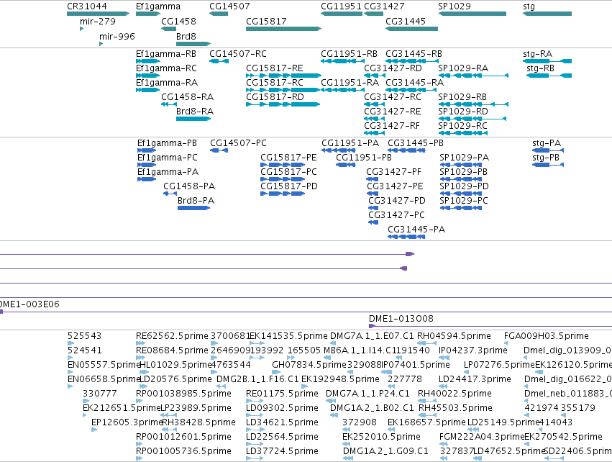
Task: Open protein CG1458-PA label
Action: tap(189, 186)
